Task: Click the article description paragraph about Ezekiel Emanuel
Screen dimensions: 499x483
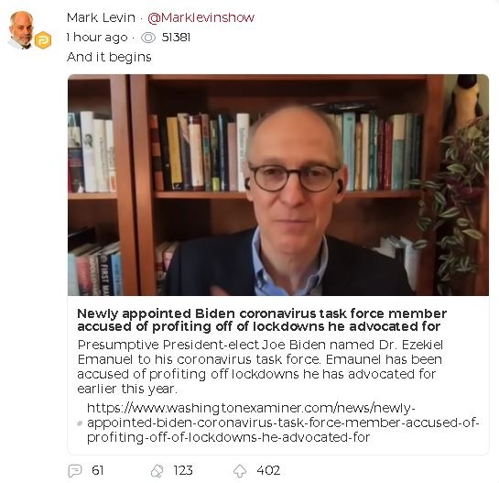Action: [x=260, y=367]
